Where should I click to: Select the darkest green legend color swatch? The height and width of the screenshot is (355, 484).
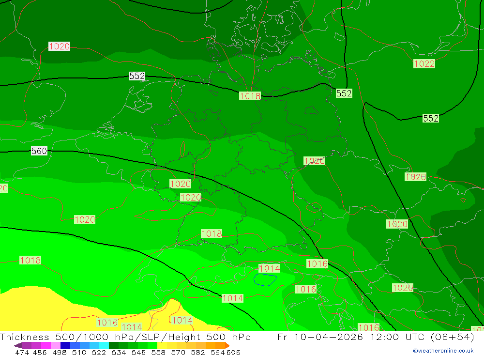[x=114, y=345]
